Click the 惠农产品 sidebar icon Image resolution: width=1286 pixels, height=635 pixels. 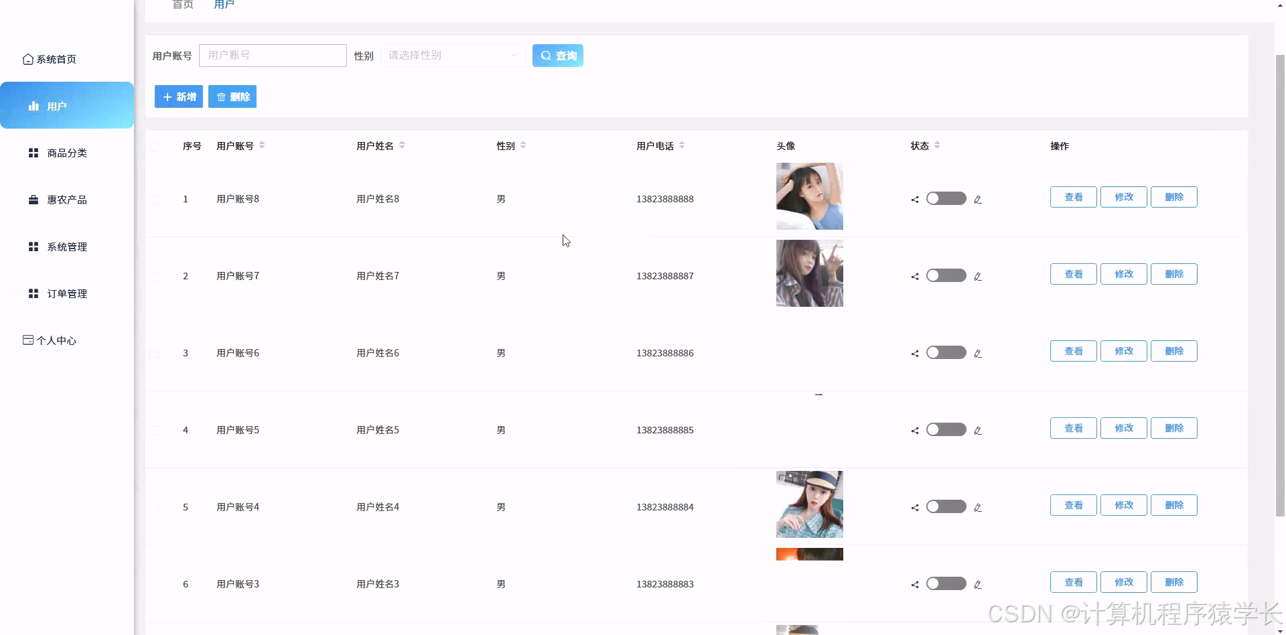tap(33, 199)
